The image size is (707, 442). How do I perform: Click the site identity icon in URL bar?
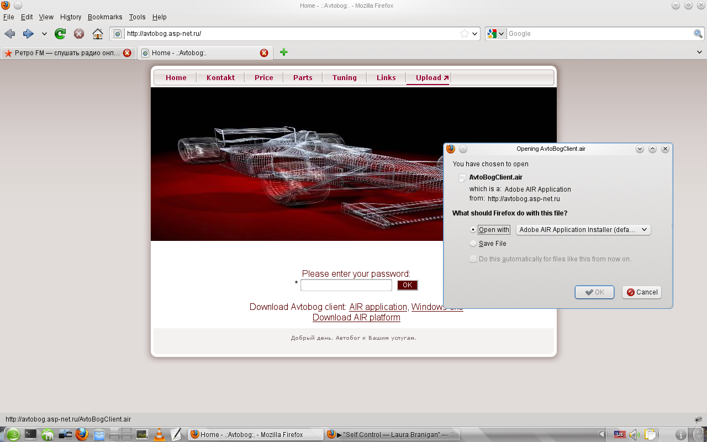point(118,34)
